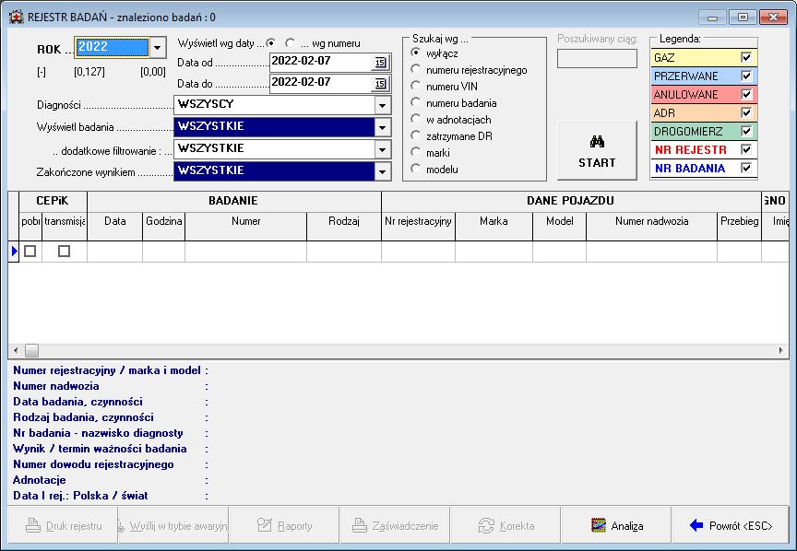The height and width of the screenshot is (551, 797).
Task: Click the Numer column header
Action: [245, 221]
